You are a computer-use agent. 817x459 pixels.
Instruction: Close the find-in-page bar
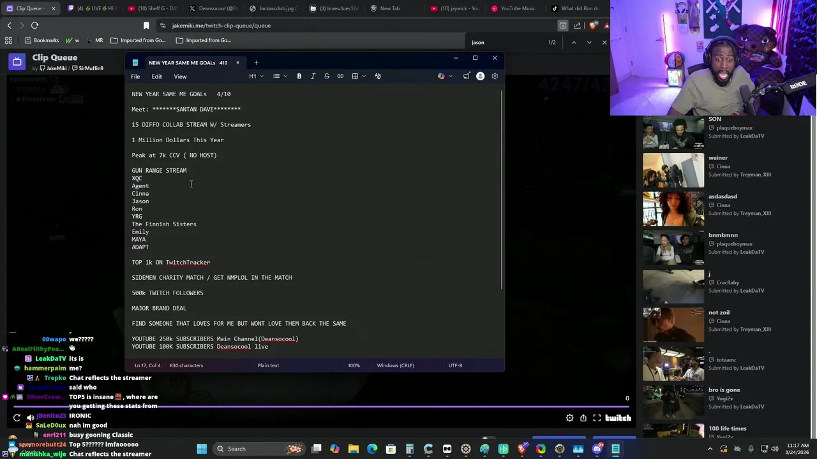[x=604, y=43]
